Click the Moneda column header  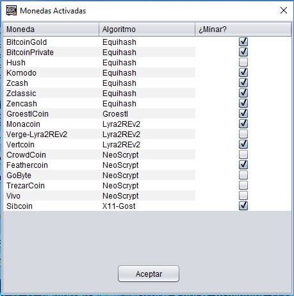[x=51, y=29]
